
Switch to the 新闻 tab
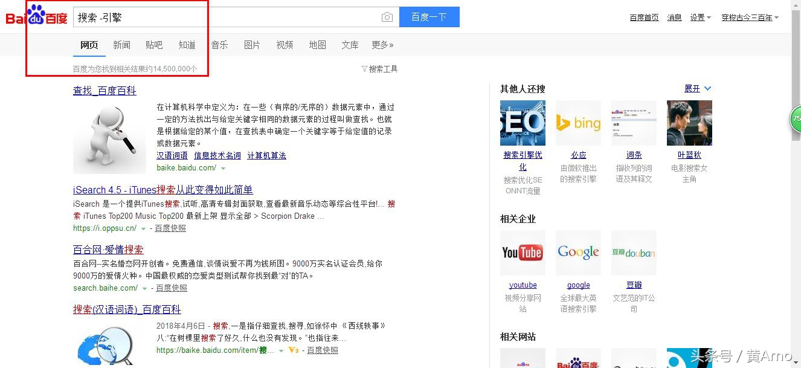(122, 45)
